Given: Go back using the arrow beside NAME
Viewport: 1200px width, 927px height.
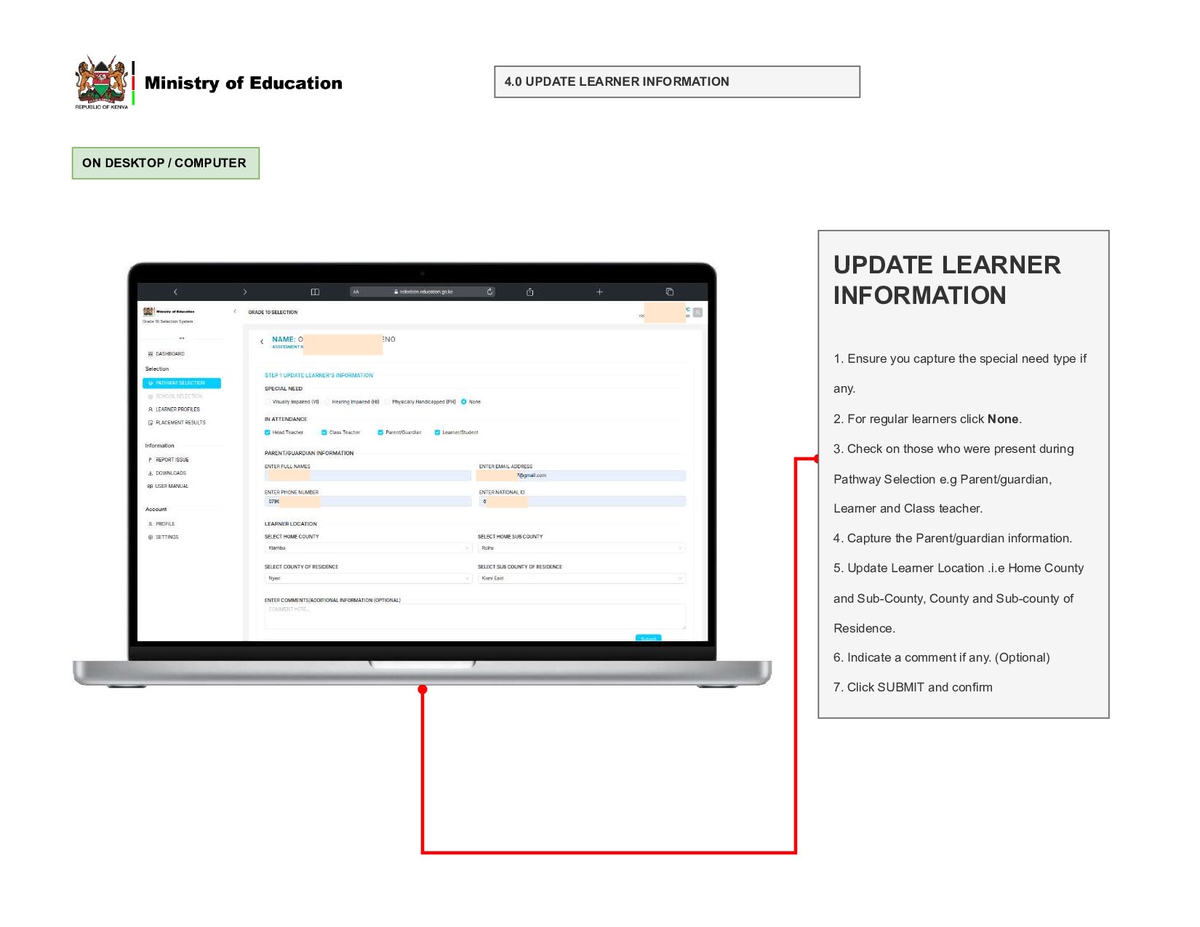Looking at the screenshot, I should [x=262, y=342].
